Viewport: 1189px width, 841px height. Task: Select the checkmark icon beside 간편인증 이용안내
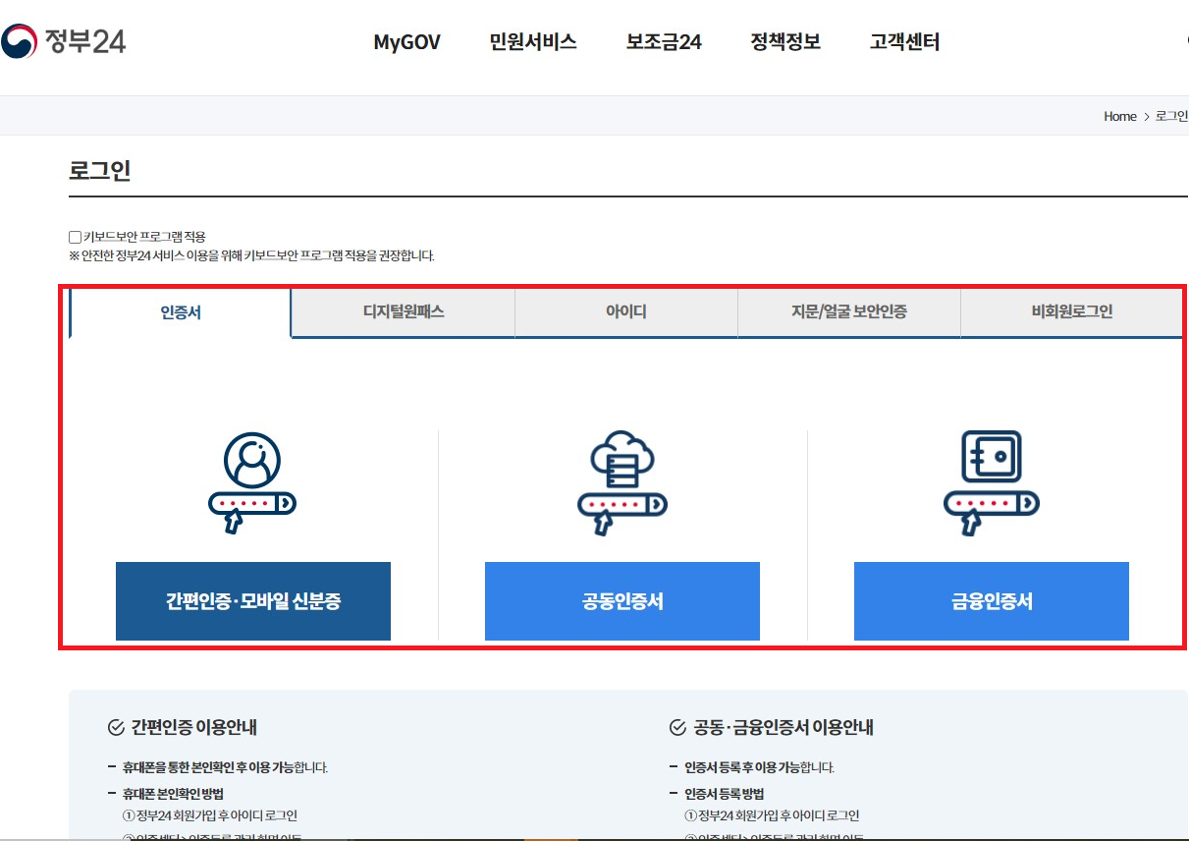pos(116,728)
